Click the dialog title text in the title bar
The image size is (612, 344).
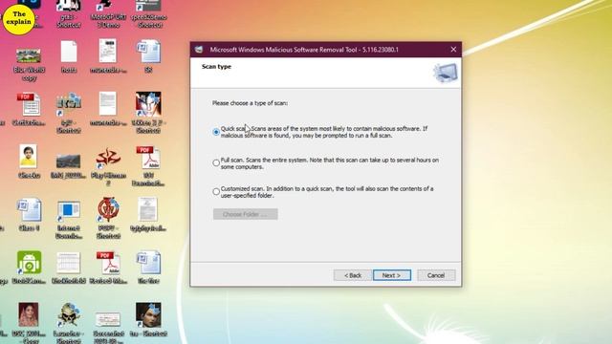tap(304, 50)
